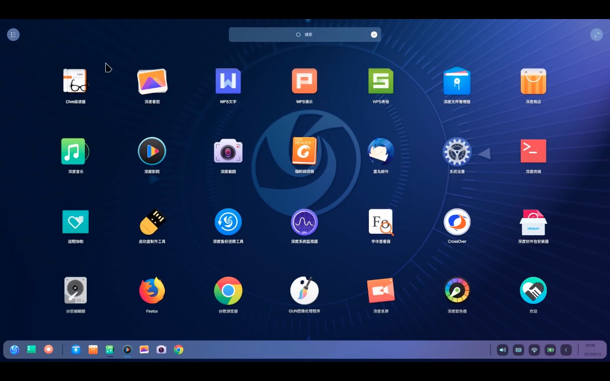The image size is (610, 381).
Task: Open WPS表格 spreadsheet app
Action: 381,81
